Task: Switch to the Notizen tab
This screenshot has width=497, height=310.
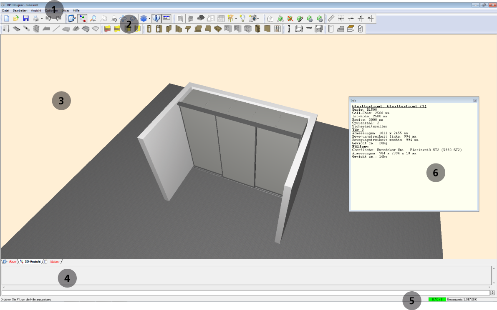Action: point(54,262)
